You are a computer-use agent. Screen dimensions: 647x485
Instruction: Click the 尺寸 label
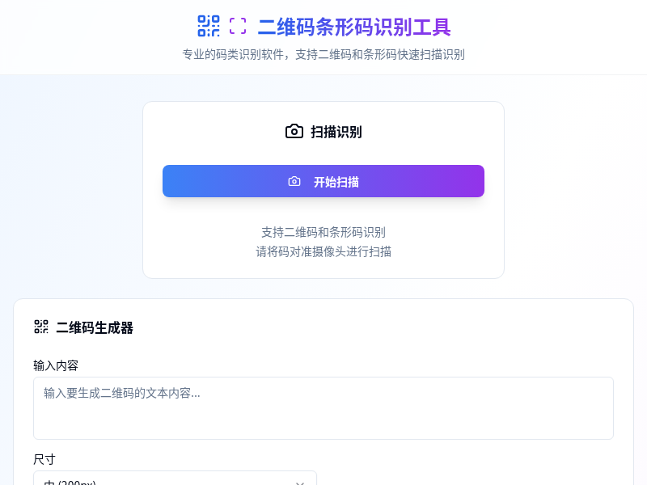(x=44, y=459)
